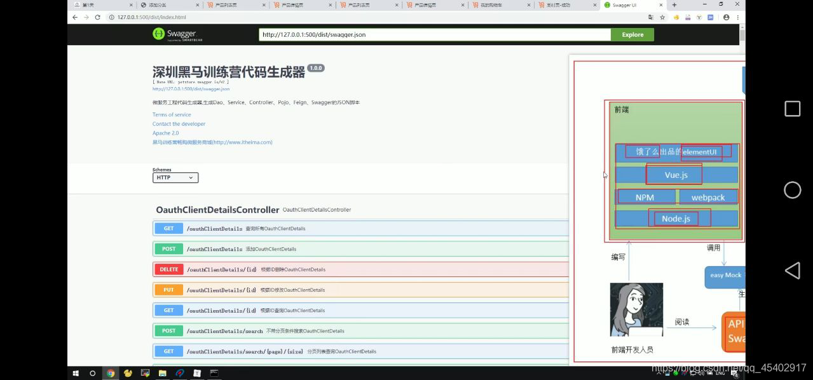The image size is (813, 380).
Task: Tap the Android triangle back button
Action: click(x=792, y=271)
